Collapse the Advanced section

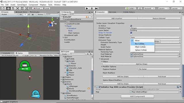coord(100,59)
